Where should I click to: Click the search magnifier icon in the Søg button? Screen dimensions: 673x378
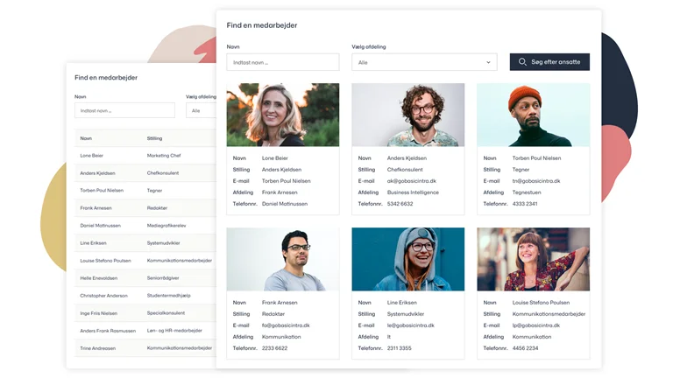point(522,62)
